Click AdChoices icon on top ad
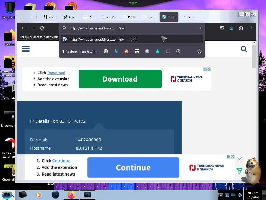This screenshot has width=266, height=200. coord(205,69)
